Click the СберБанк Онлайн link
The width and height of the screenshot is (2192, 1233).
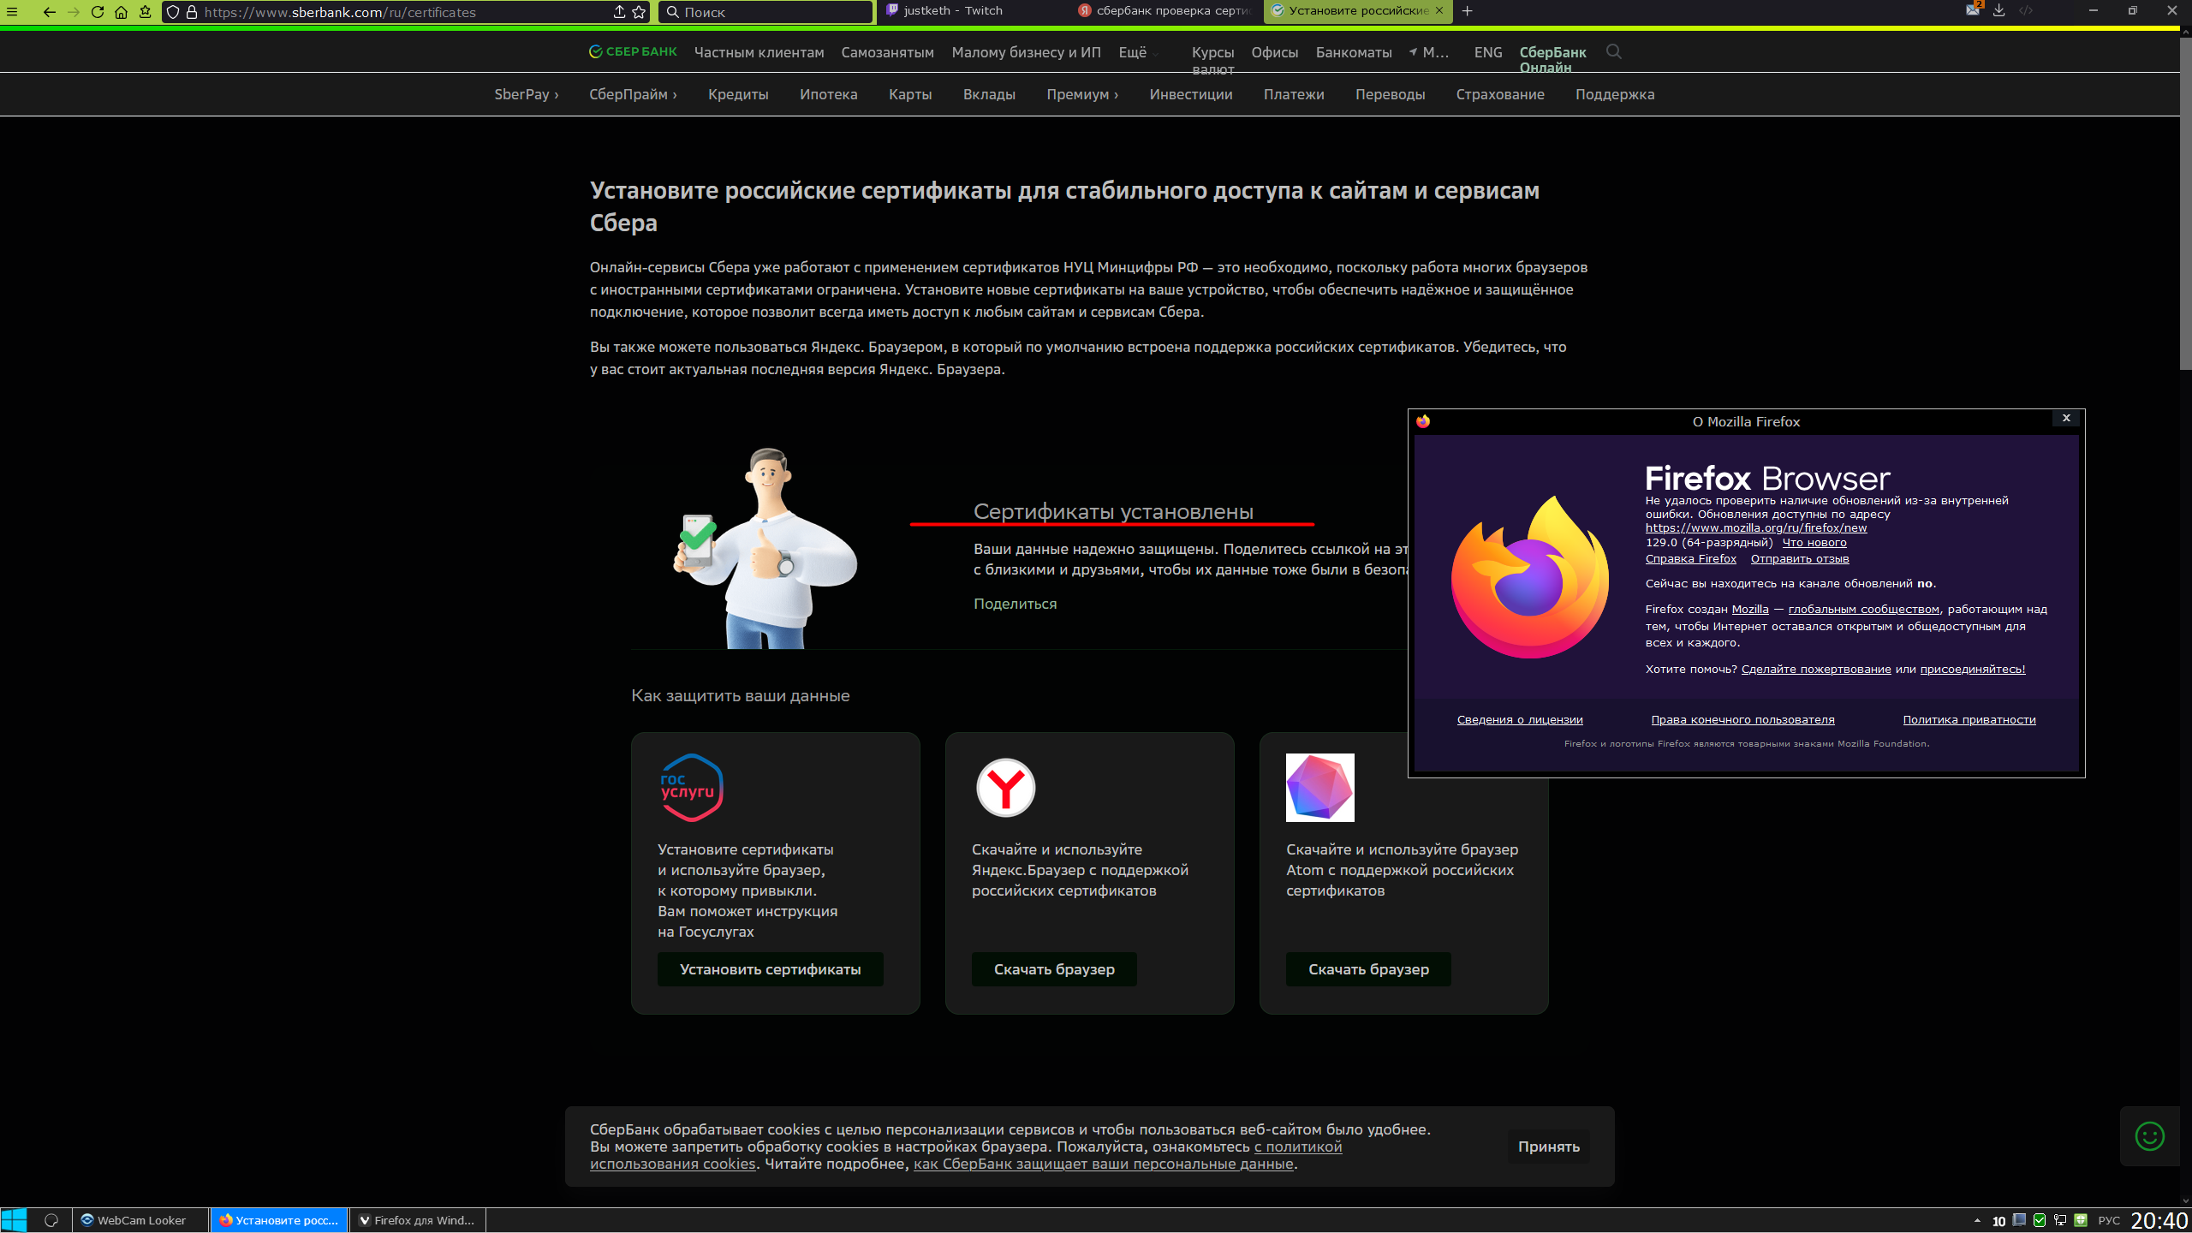pos(1552,59)
